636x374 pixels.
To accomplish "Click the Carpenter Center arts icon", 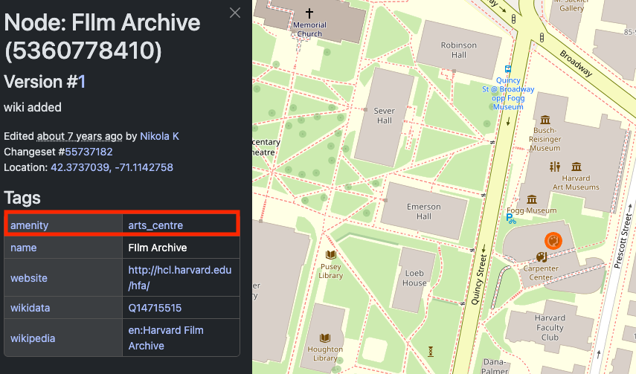I will [x=542, y=257].
